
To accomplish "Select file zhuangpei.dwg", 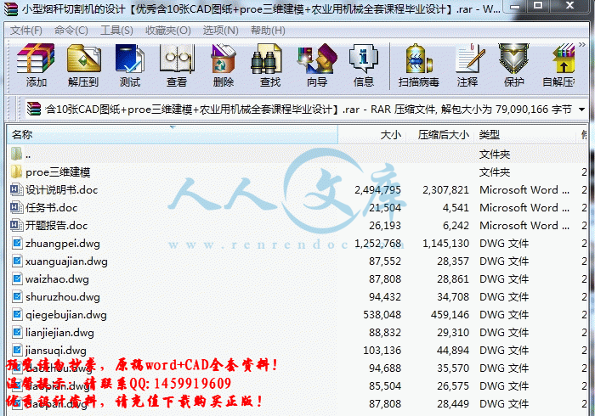I will (63, 244).
